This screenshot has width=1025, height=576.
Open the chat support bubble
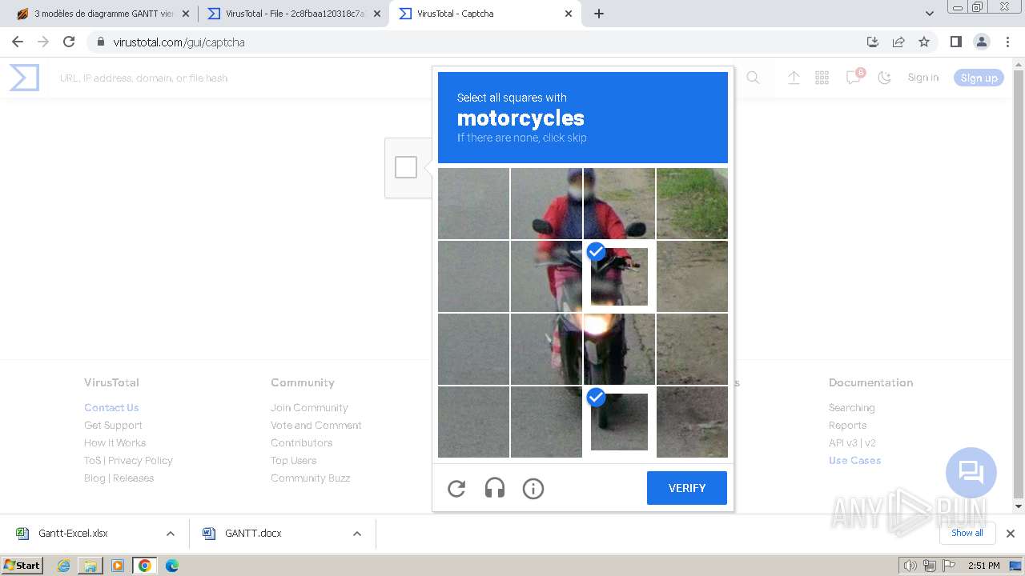tap(971, 473)
